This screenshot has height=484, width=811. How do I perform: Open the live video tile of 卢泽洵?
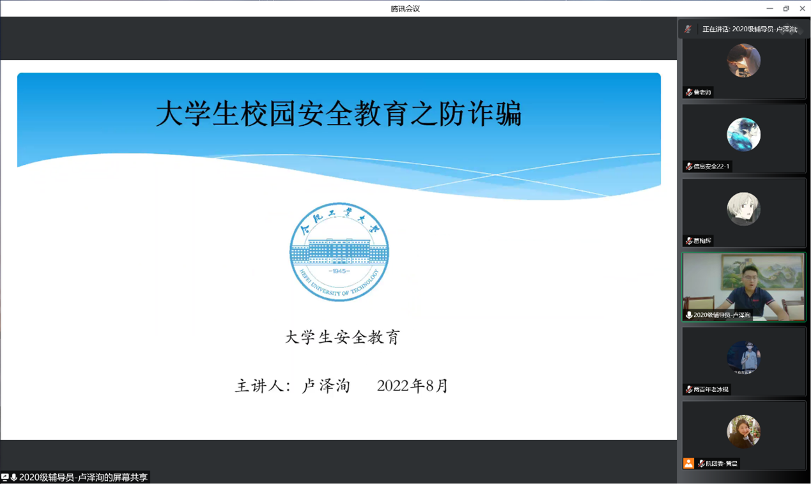744,287
